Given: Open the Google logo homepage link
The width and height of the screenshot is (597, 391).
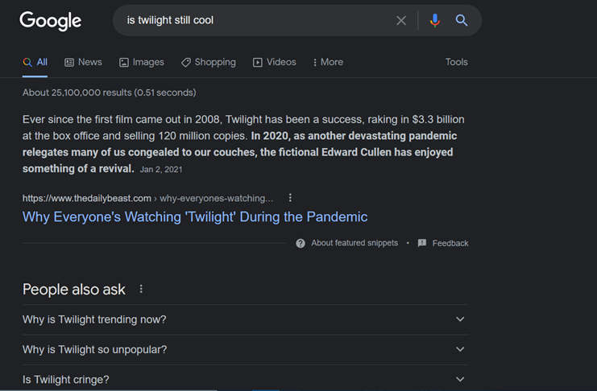Looking at the screenshot, I should tap(50, 21).
